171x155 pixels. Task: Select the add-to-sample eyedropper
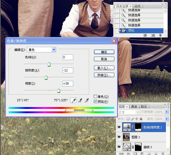80,100
